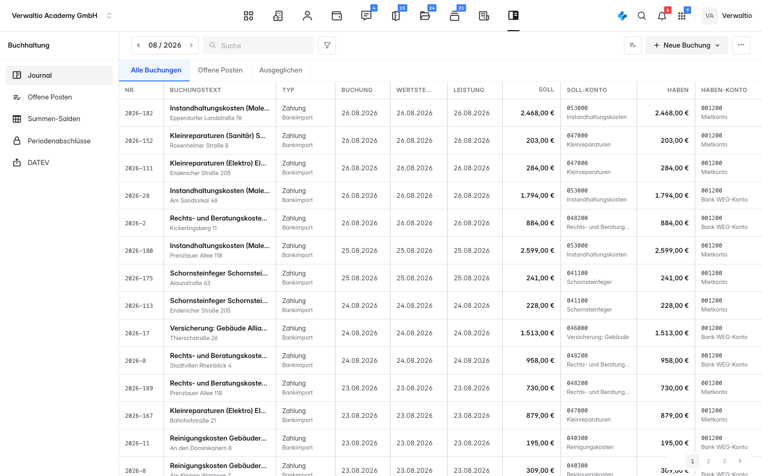Open the stacked layers icon with badge 21

point(455,16)
